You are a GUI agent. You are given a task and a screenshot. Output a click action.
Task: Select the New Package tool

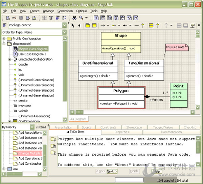click(88, 25)
